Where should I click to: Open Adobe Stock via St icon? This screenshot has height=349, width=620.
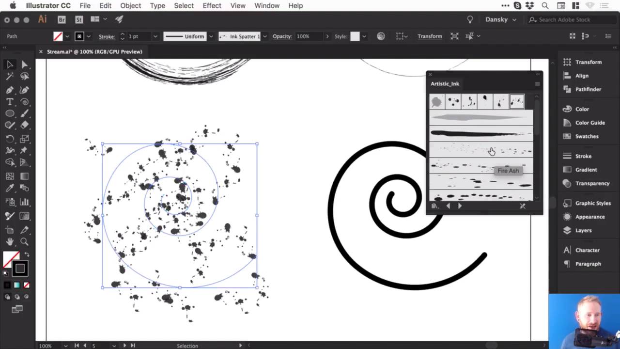(79, 19)
